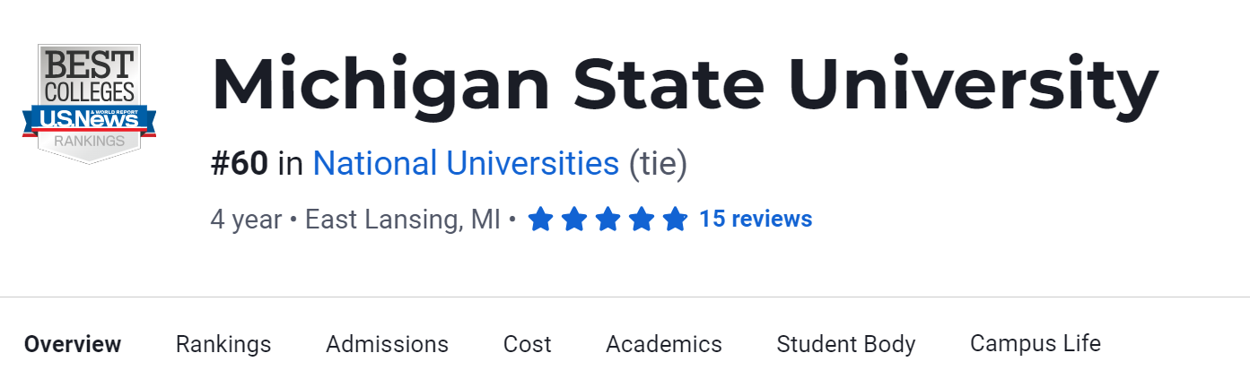The image size is (1250, 379).
Task: Select the Overview tab
Action: (73, 344)
